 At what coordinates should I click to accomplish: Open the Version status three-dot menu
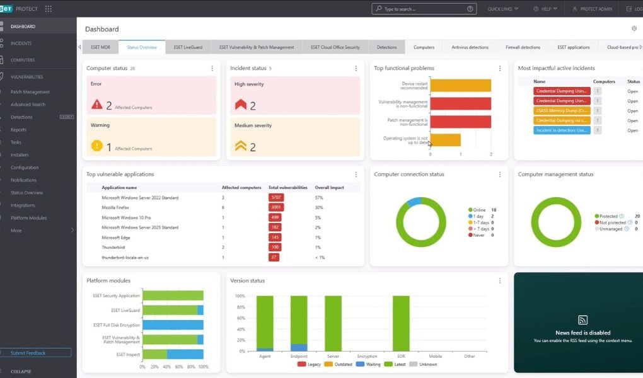click(x=500, y=281)
